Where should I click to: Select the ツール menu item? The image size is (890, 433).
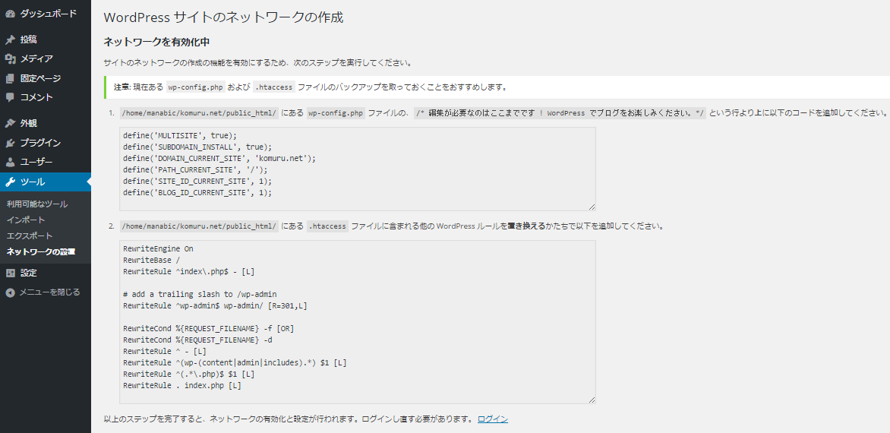(x=46, y=182)
